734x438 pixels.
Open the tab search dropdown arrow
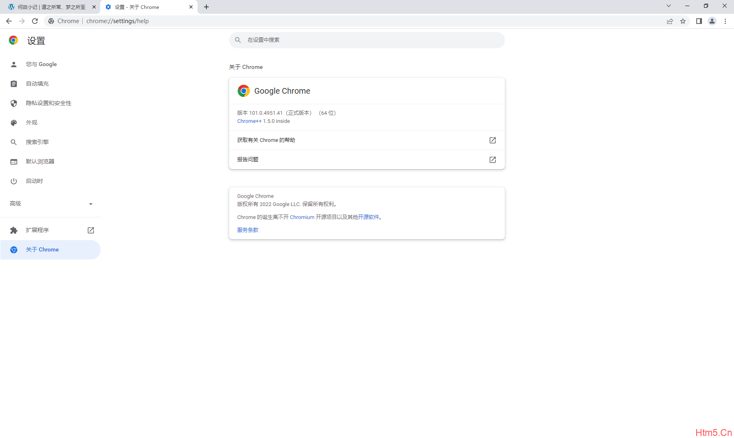click(x=669, y=6)
